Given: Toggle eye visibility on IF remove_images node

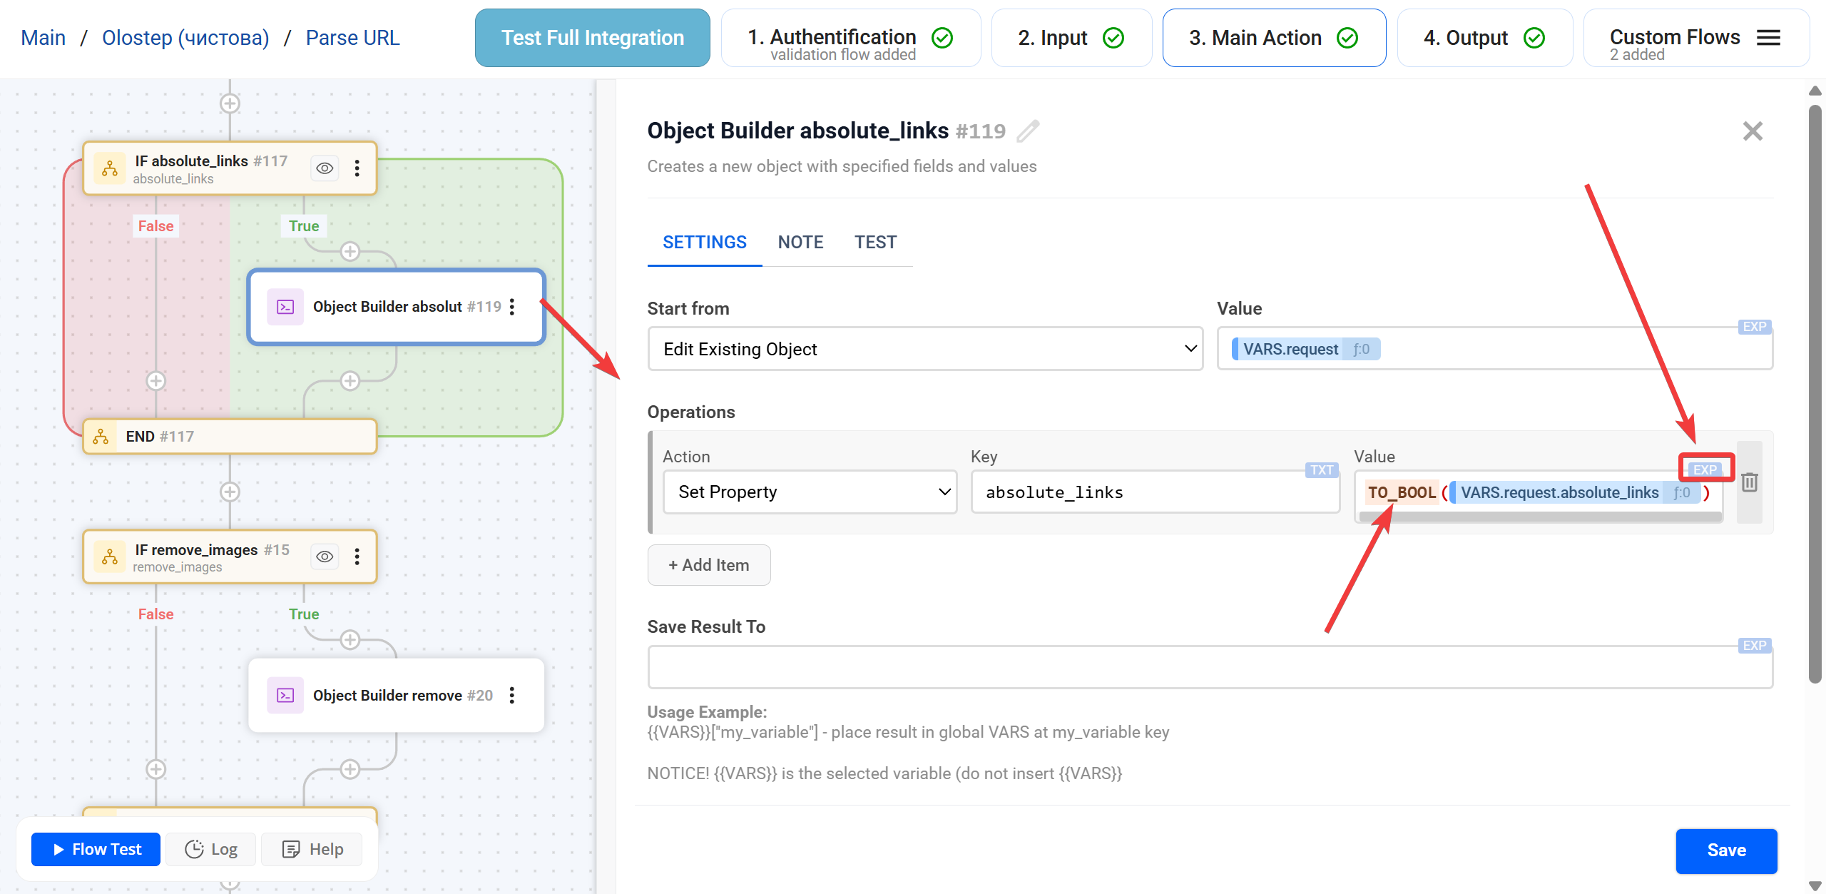Looking at the screenshot, I should 325,557.
